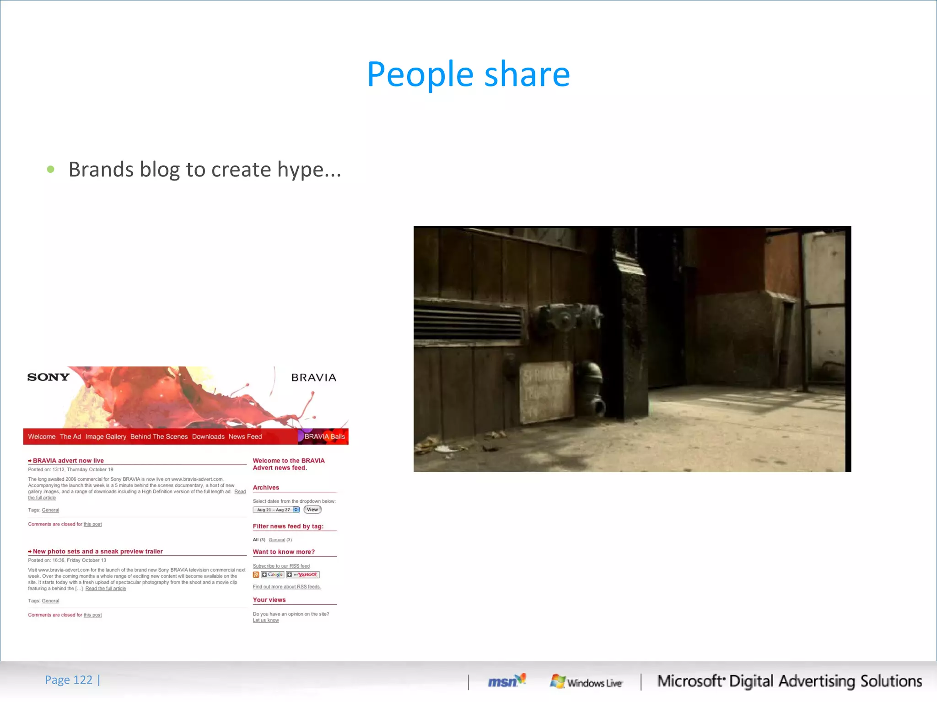The image size is (937, 702).
Task: Click Want to know more? heading
Action: (x=284, y=552)
